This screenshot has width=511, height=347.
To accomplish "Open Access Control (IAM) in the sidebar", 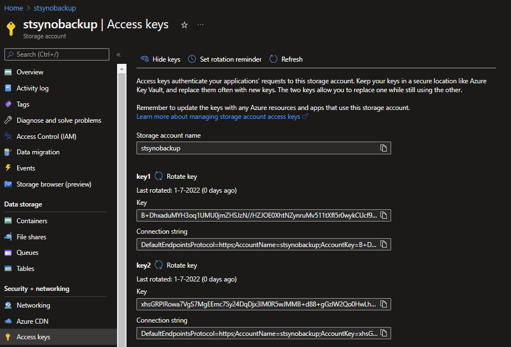I will coord(46,137).
